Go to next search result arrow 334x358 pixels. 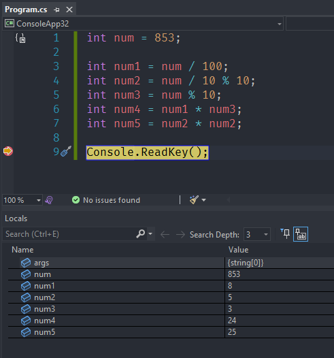(x=180, y=234)
